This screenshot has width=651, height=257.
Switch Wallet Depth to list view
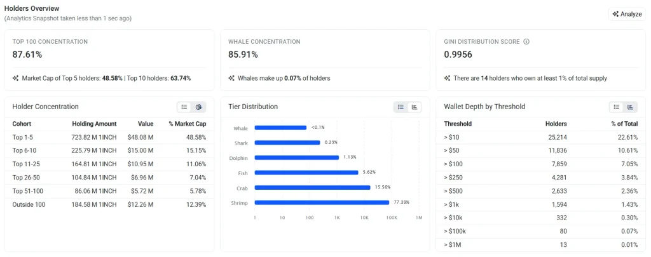pyautogui.click(x=617, y=107)
